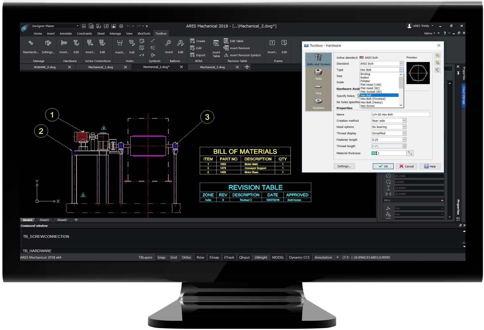The width and height of the screenshot is (484, 330).
Task: Open Fastener length dropdown
Action: pyautogui.click(x=404, y=140)
